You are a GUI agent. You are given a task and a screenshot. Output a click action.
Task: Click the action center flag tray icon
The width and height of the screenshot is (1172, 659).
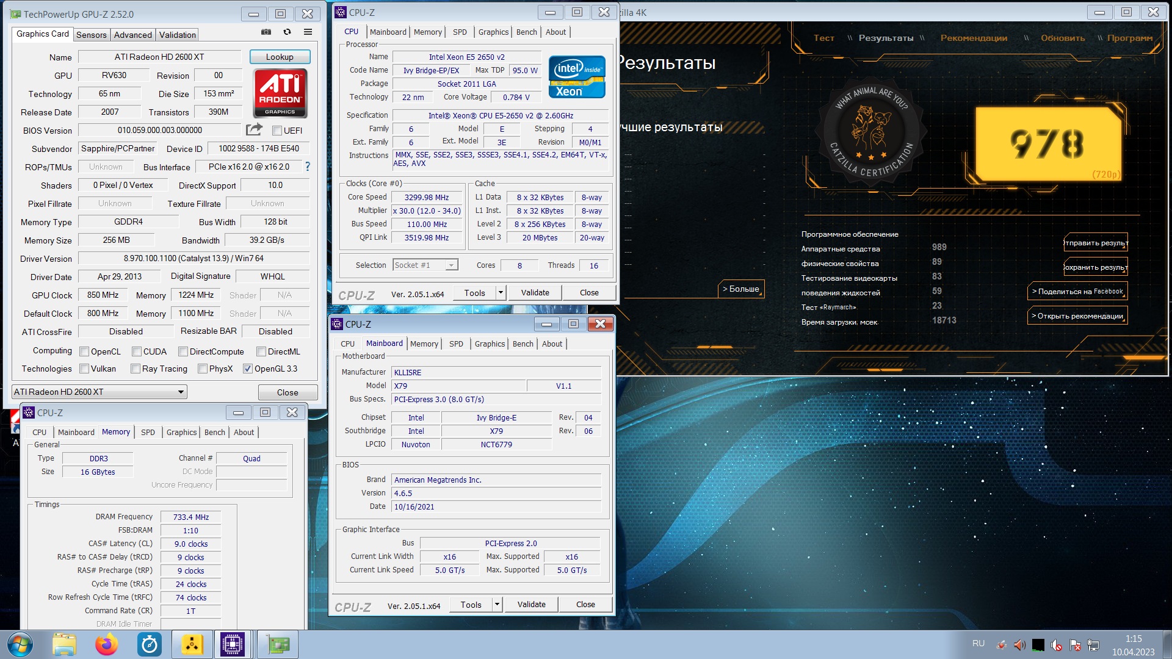(x=1076, y=645)
